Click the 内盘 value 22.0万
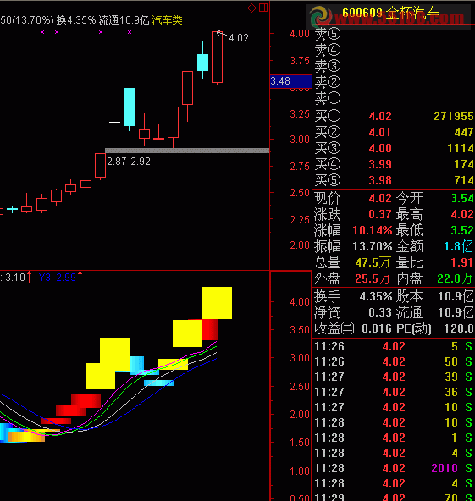This screenshot has height=501, width=475. pos(456,278)
